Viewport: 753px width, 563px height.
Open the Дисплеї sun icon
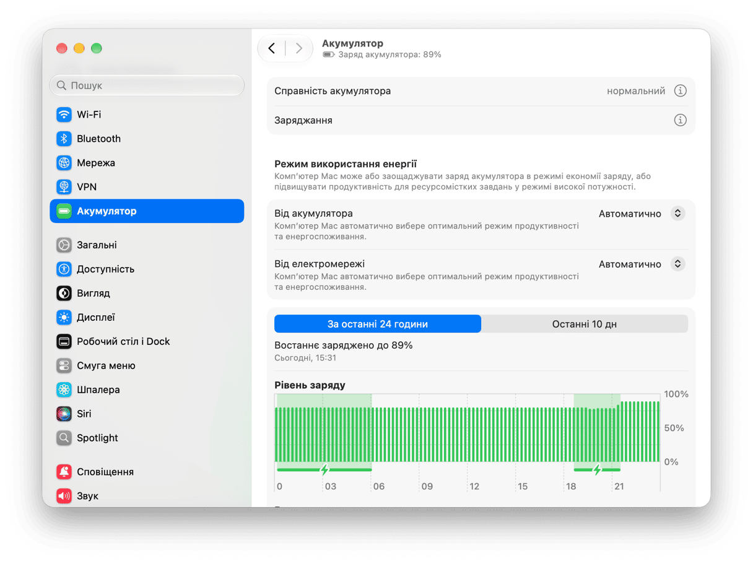(64, 317)
